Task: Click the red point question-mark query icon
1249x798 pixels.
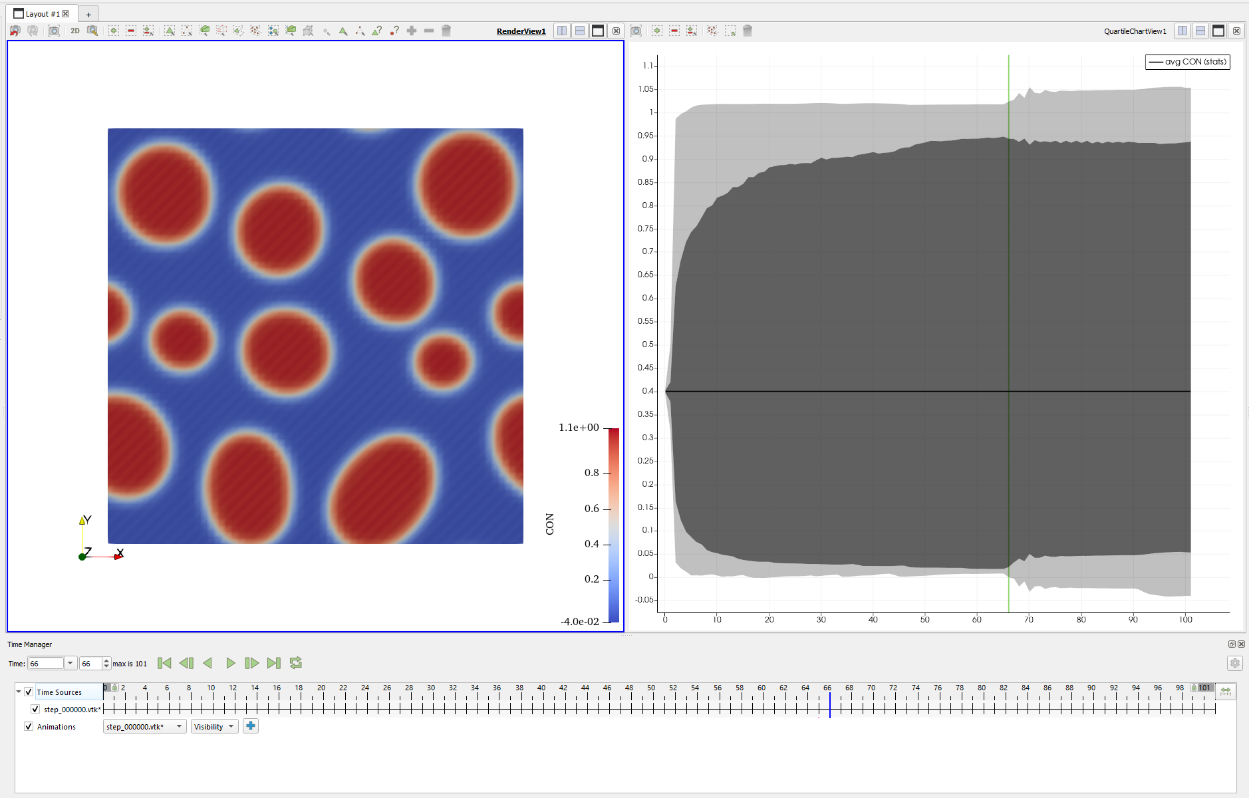Action: click(x=394, y=31)
